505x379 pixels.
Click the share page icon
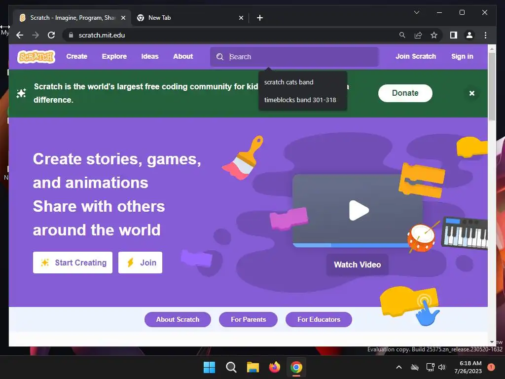point(418,35)
